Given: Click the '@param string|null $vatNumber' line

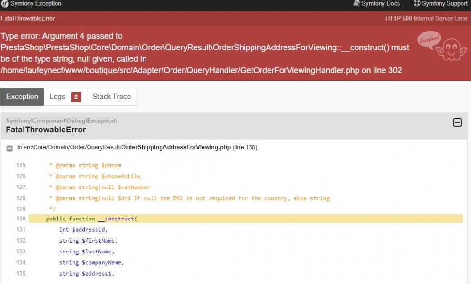Looking at the screenshot, I should pos(100,187).
